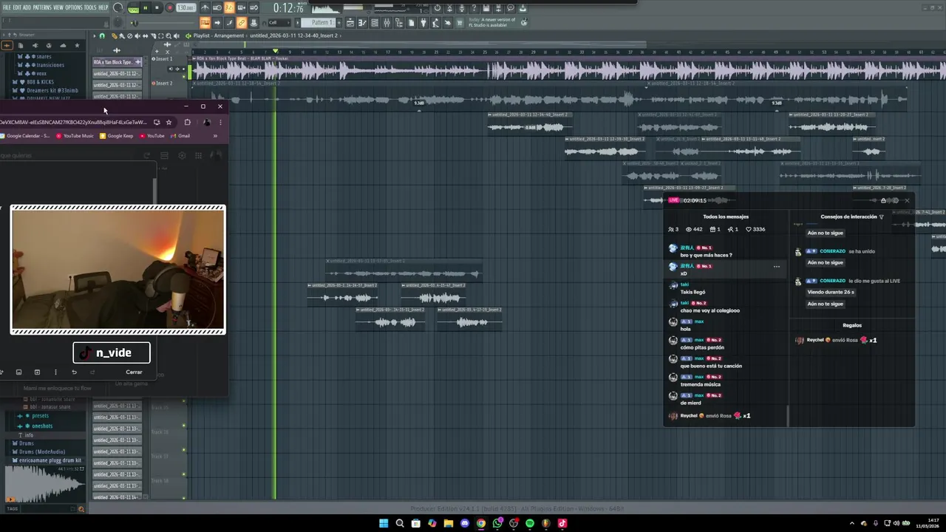The image size is (946, 532).
Task: Open the TOOLS menu
Action: [x=90, y=7]
